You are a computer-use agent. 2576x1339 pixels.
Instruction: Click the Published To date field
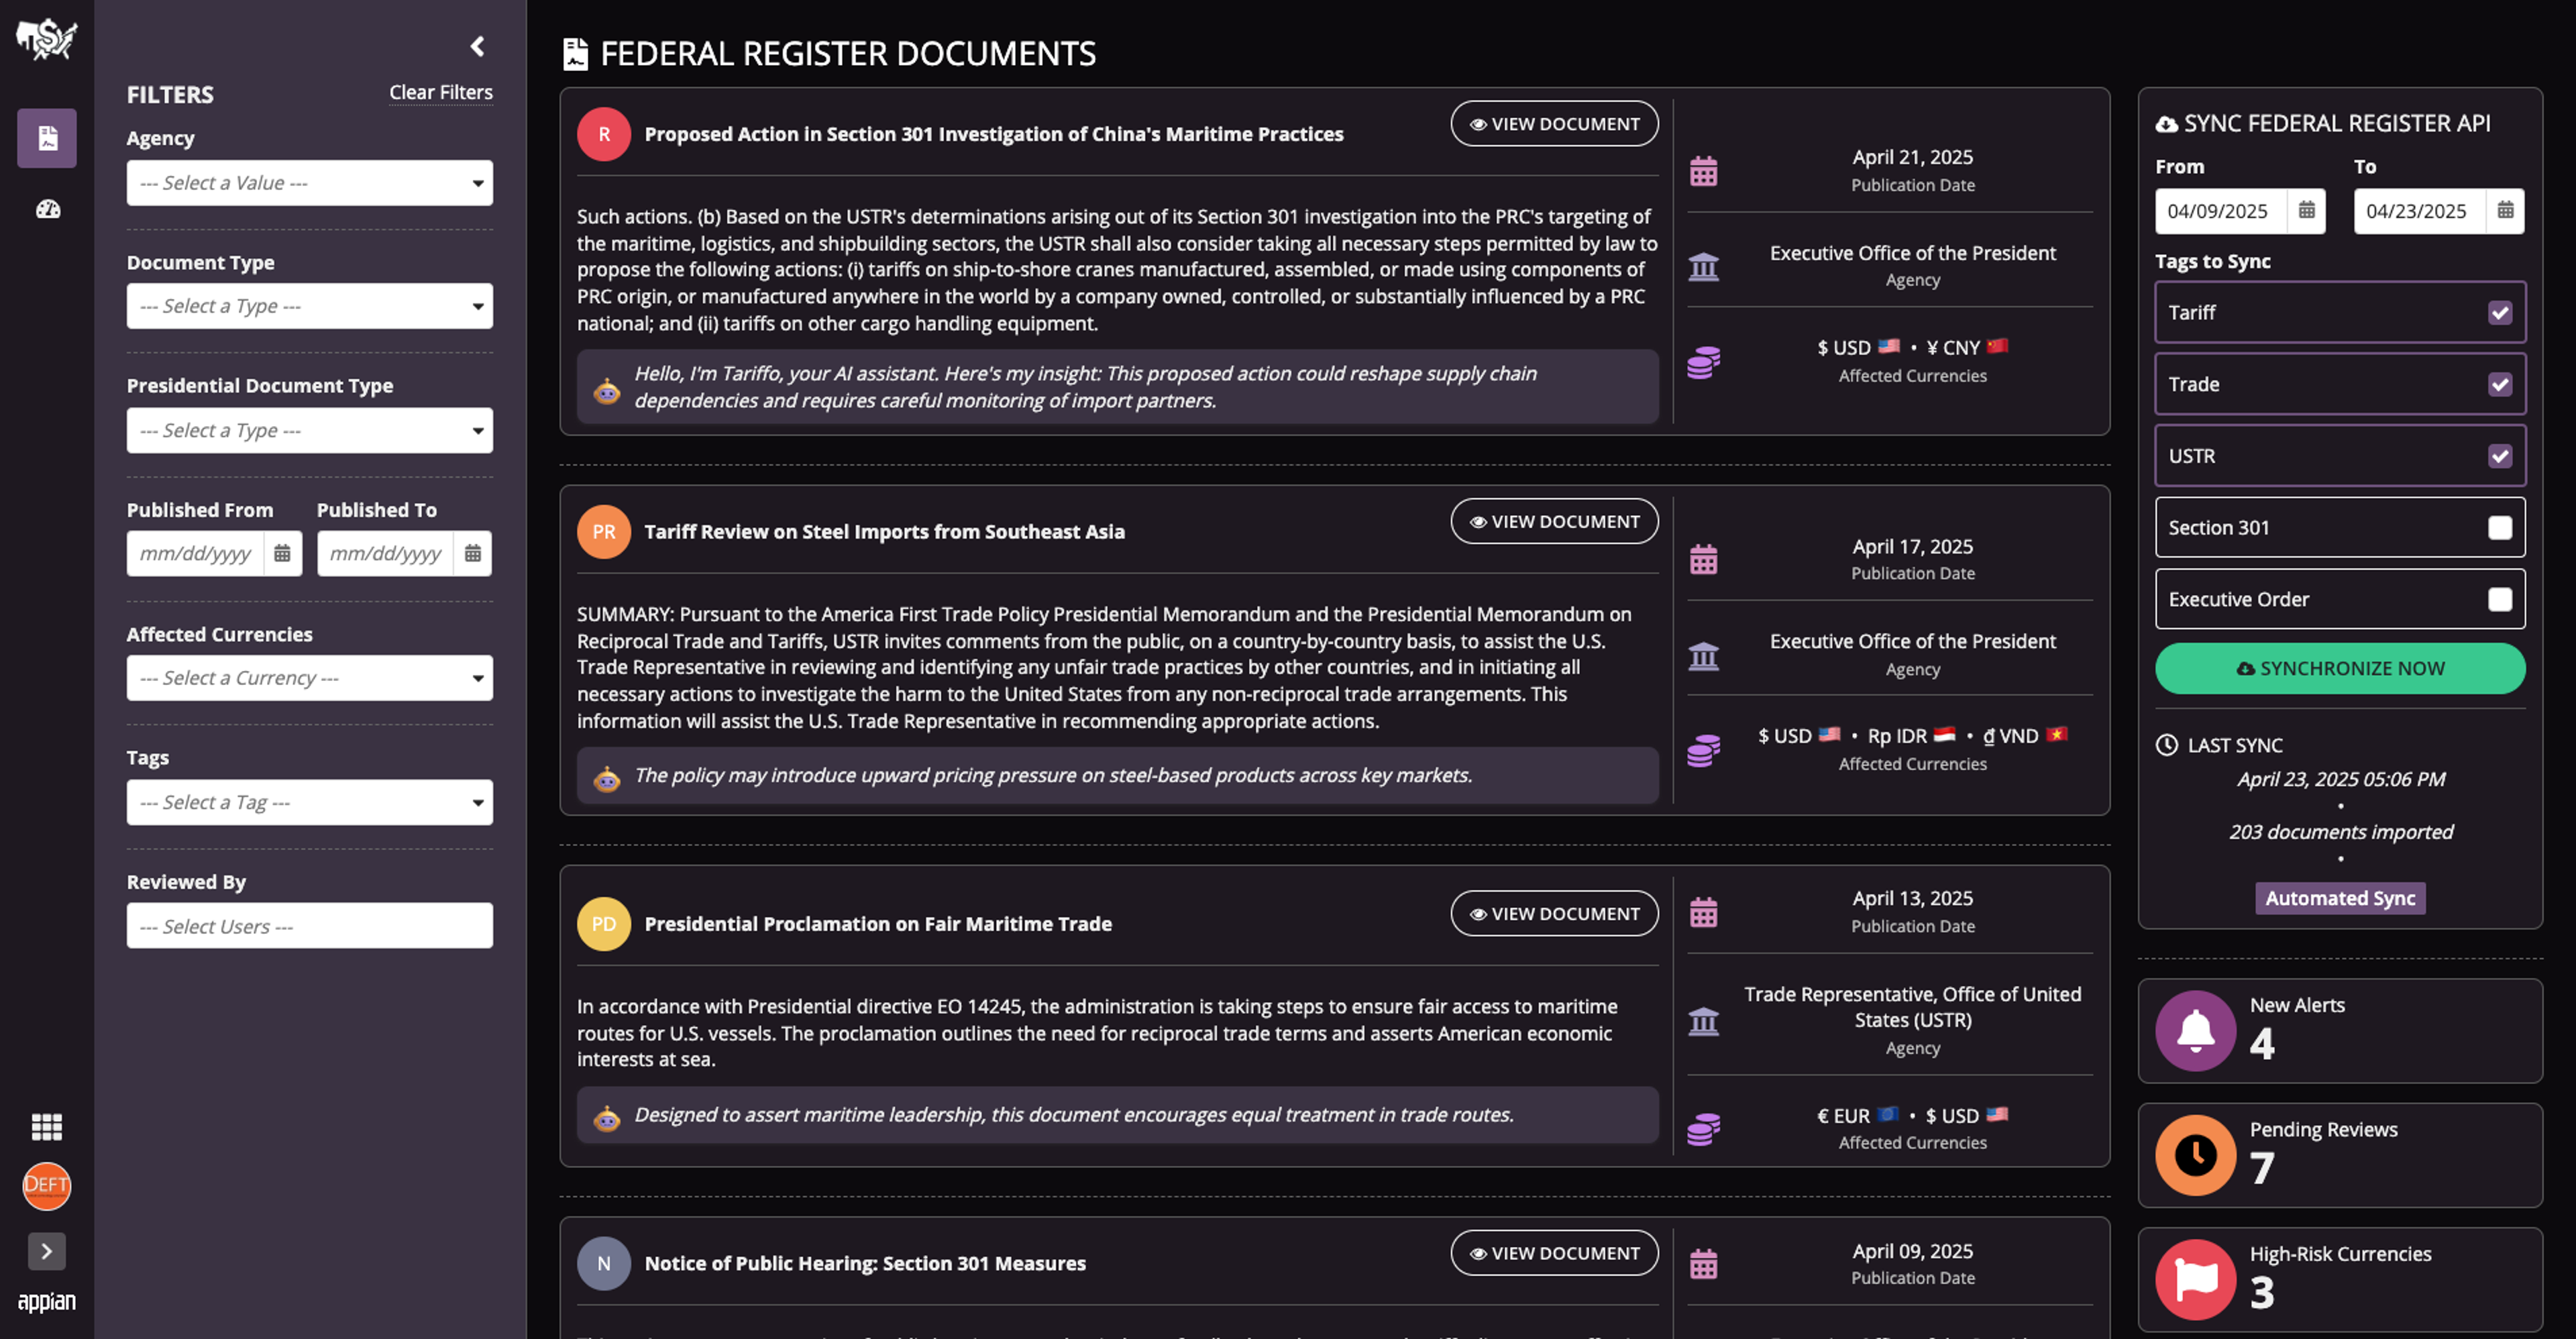386,553
